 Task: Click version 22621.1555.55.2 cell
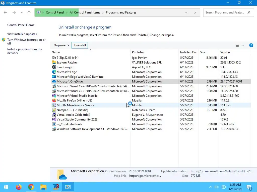(x=230, y=62)
